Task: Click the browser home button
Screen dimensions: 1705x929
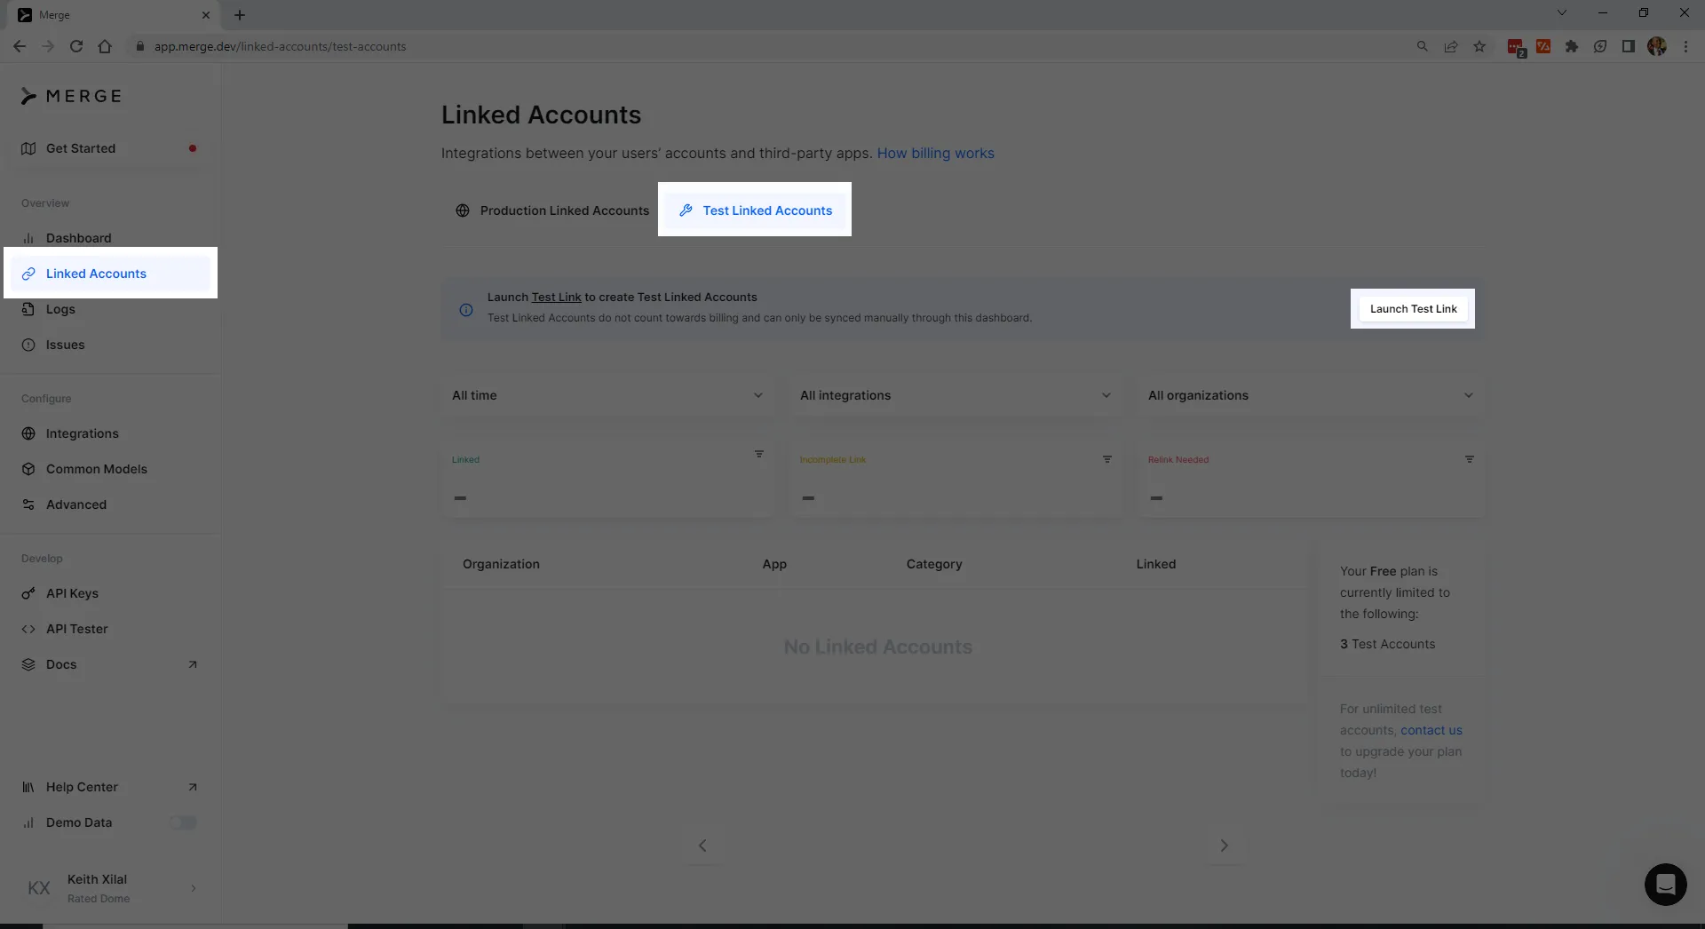Action: (x=105, y=46)
